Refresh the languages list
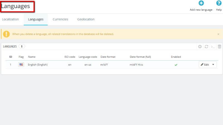The width and height of the screenshot is (223, 125). click(x=206, y=46)
